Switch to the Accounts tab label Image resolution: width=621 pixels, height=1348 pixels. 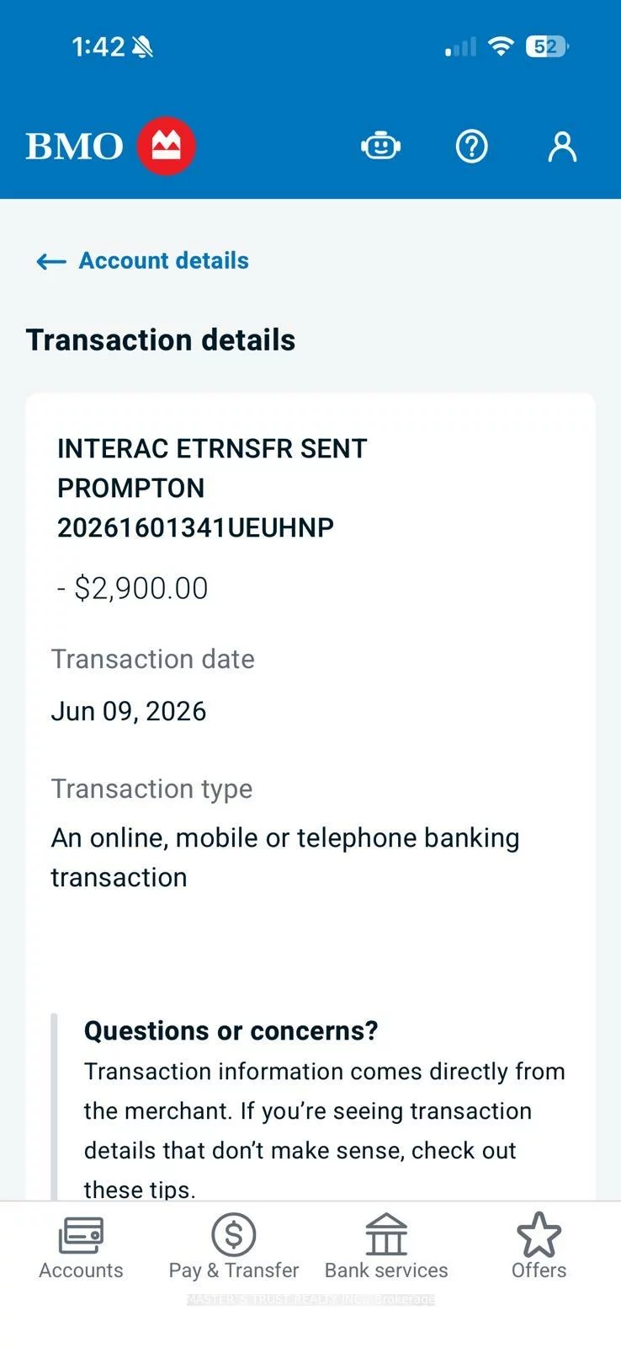81,1270
